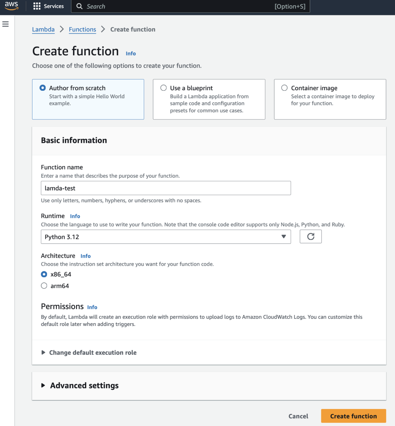Screen dimensions: 395x426
Task: Expand Change default execution role
Action: pyautogui.click(x=93, y=353)
